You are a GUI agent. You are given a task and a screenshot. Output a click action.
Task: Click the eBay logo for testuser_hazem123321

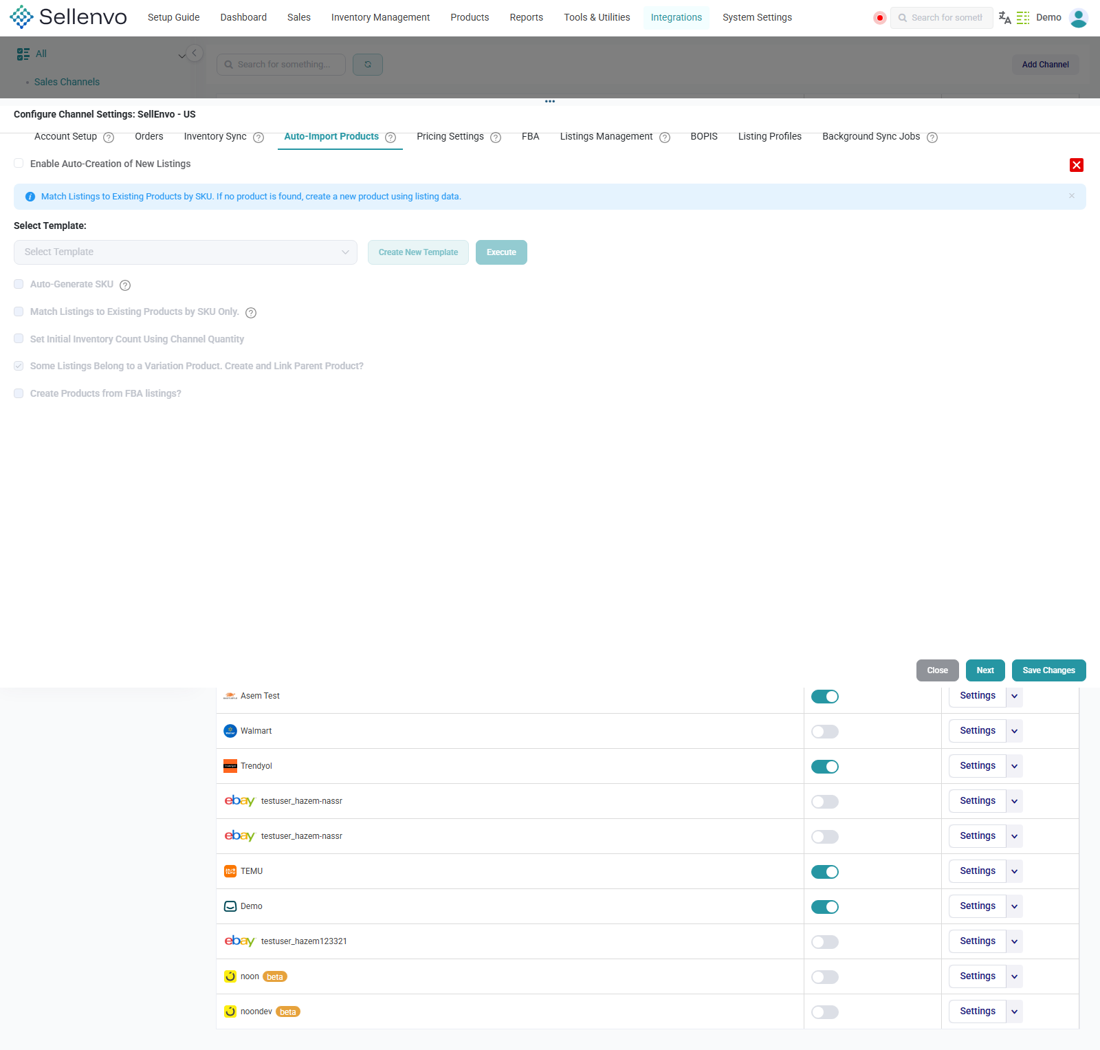[x=239, y=941]
